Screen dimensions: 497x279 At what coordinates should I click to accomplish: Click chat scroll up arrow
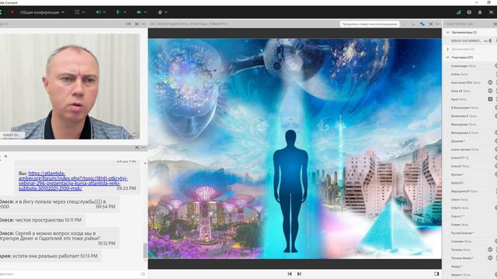coord(145,164)
